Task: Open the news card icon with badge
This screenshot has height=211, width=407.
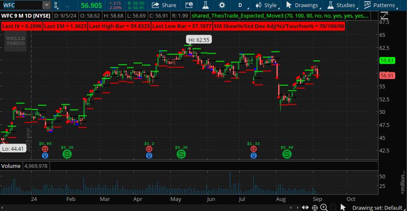Action: (189, 5)
